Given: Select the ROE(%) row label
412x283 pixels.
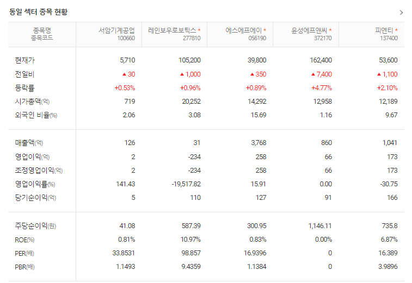Looking at the screenshot, I should pyautogui.click(x=24, y=240).
